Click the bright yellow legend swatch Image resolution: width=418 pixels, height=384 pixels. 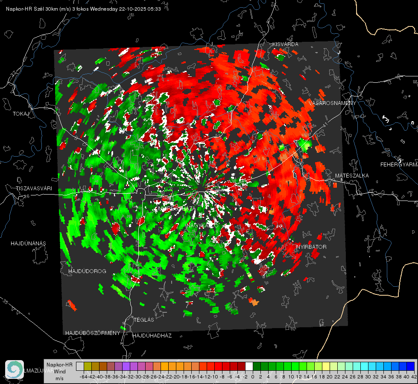tap(326, 366)
